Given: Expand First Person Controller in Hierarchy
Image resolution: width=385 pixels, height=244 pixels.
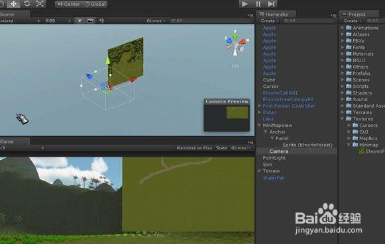Looking at the screenshot, I should coord(259,106).
